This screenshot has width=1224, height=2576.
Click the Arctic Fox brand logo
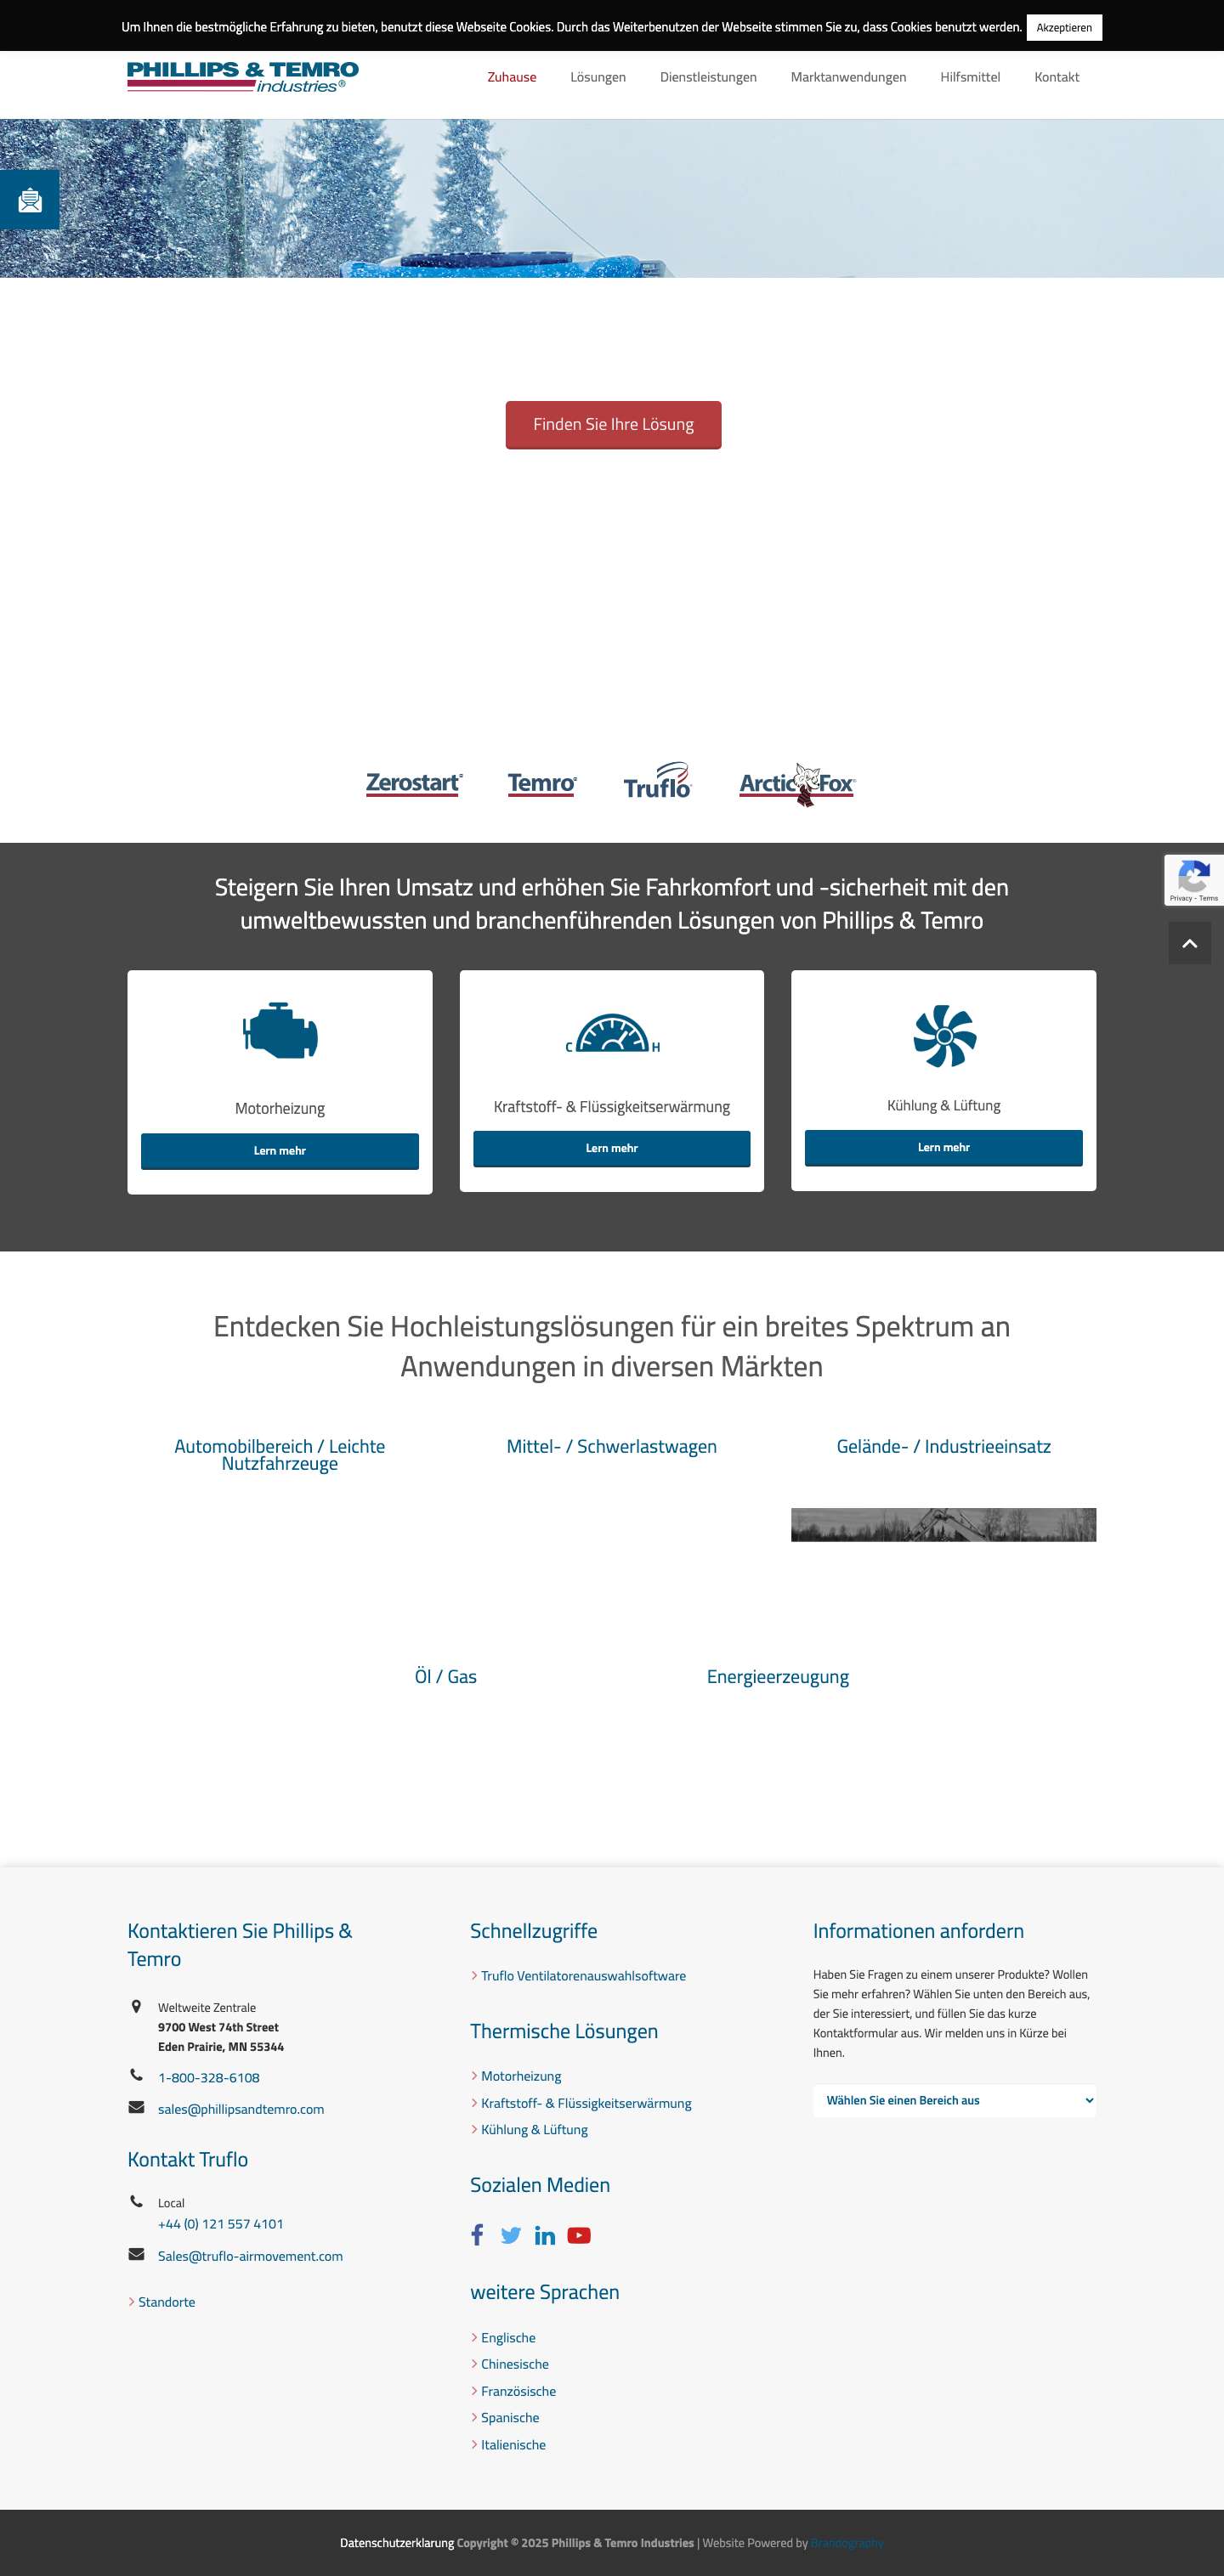coord(797,784)
